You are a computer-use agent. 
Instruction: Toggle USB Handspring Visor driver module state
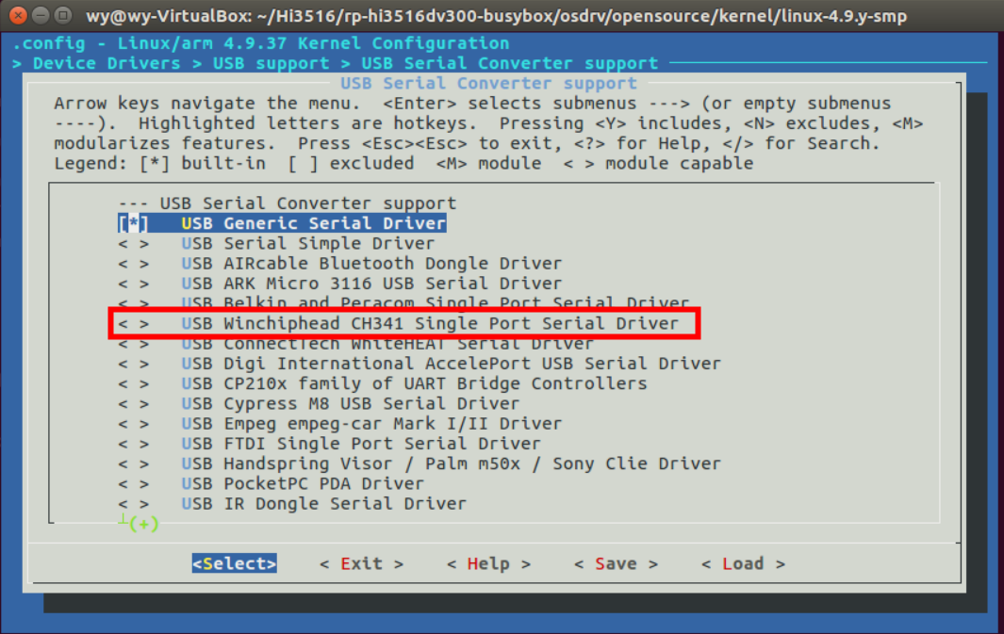tap(133, 463)
